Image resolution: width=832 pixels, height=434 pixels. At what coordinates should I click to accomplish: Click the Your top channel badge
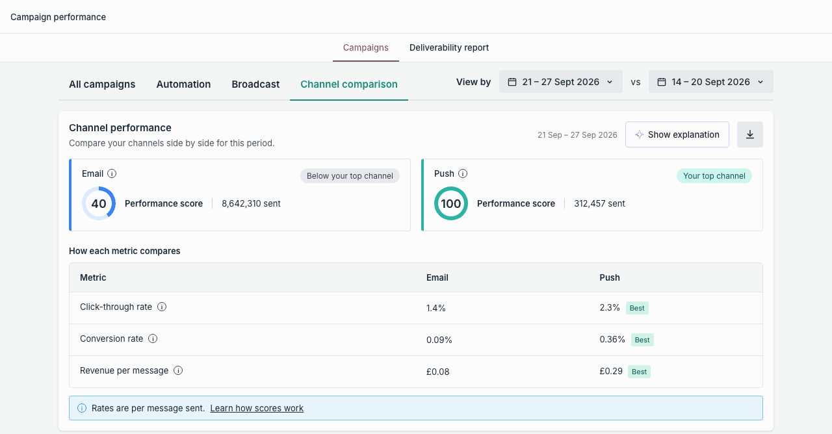click(x=714, y=176)
